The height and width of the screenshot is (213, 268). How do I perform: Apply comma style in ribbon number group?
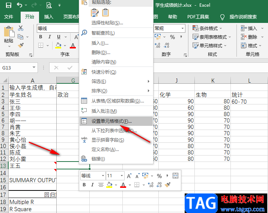pos(181,37)
